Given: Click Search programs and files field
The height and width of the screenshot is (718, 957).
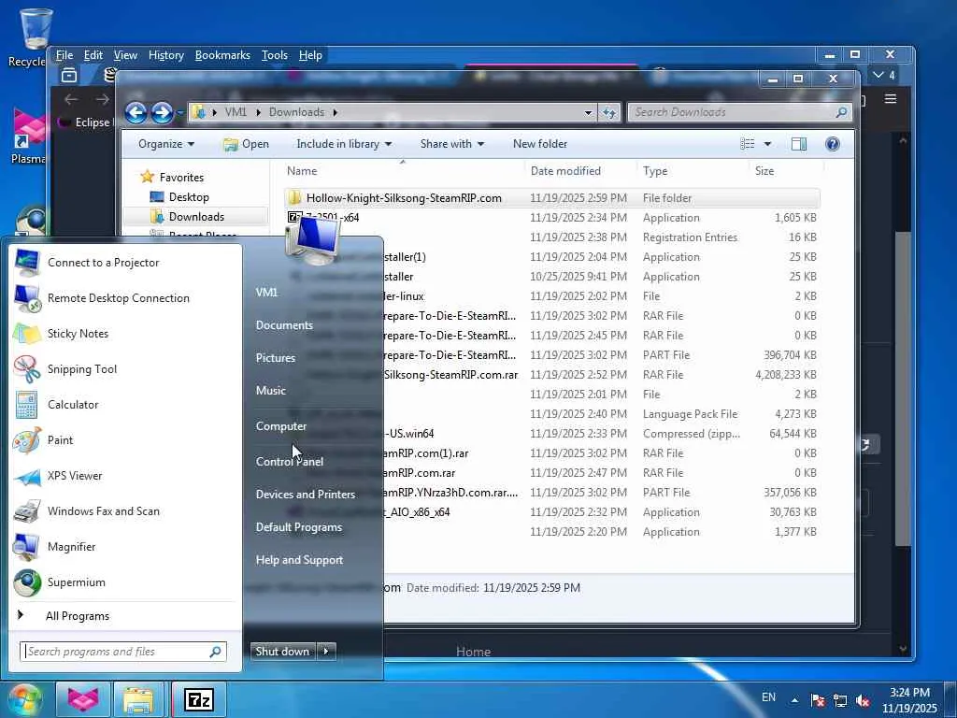Looking at the screenshot, I should pyautogui.click(x=122, y=652).
